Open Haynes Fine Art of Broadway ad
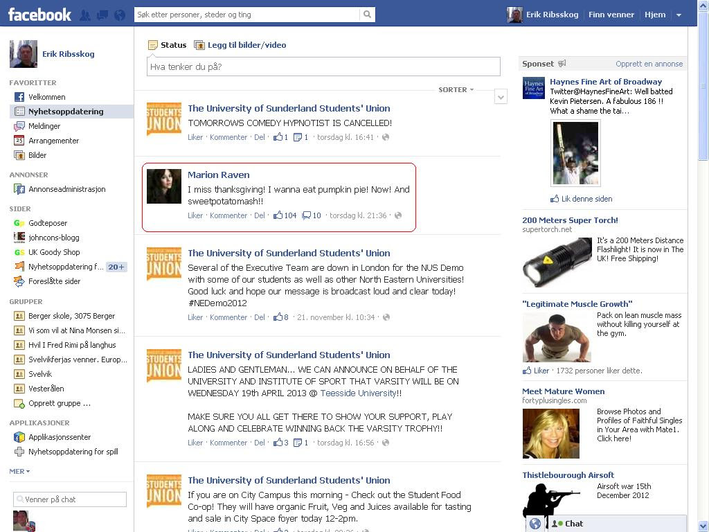This screenshot has width=709, height=532. pos(605,82)
